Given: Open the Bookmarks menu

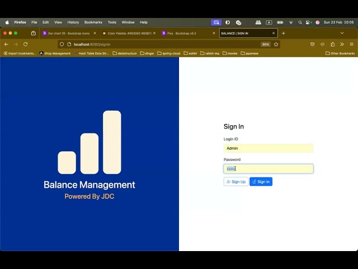Looking at the screenshot, I should click(x=93, y=22).
